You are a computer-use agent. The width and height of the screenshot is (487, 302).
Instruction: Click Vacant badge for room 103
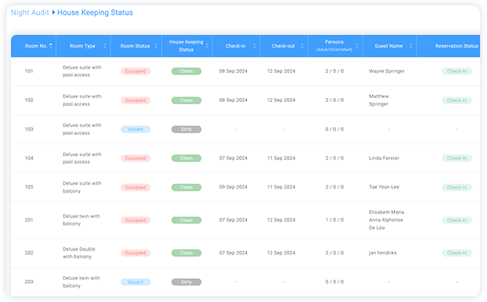click(x=136, y=129)
